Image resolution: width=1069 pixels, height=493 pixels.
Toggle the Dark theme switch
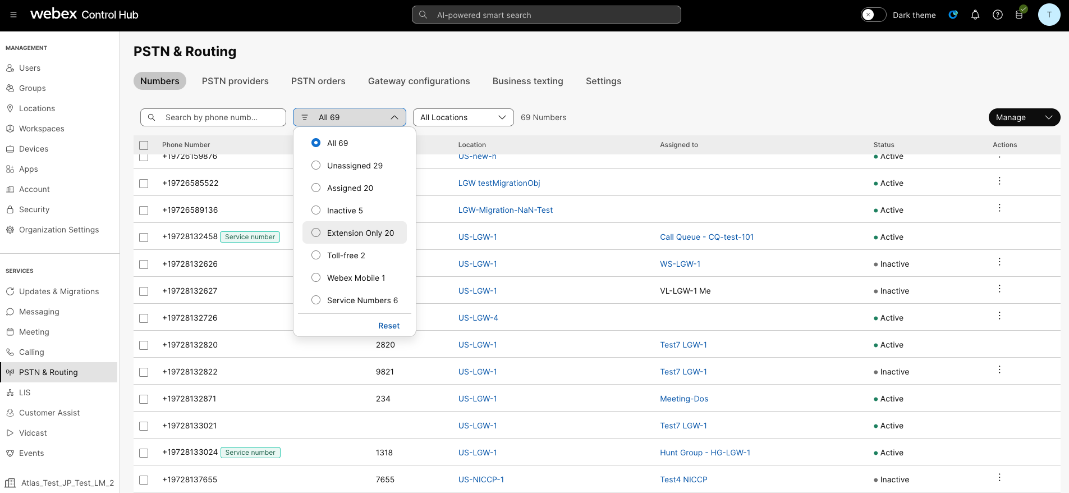[873, 15]
